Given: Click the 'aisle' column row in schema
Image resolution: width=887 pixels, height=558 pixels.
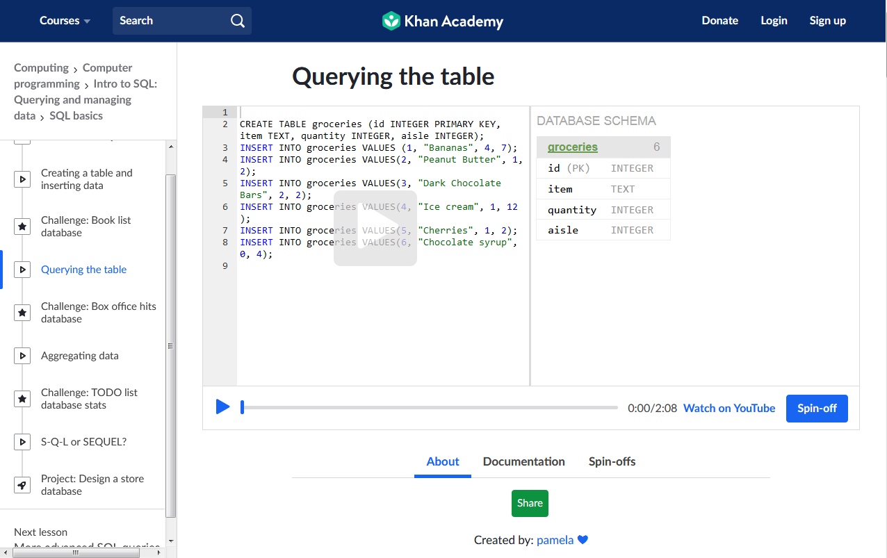Looking at the screenshot, I should (x=603, y=230).
